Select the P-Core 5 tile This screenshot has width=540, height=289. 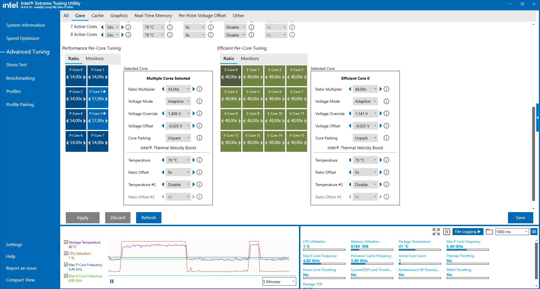(98, 120)
